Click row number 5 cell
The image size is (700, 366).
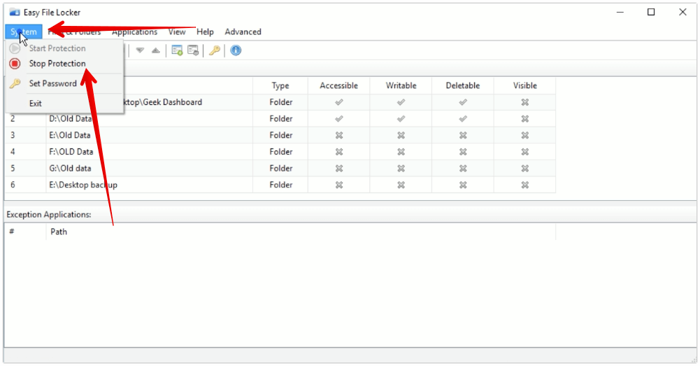[x=13, y=169]
